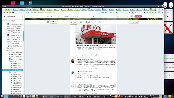Like the yamato supermarket tweet
Viewport: 174px width, 98px height.
(x=89, y=55)
